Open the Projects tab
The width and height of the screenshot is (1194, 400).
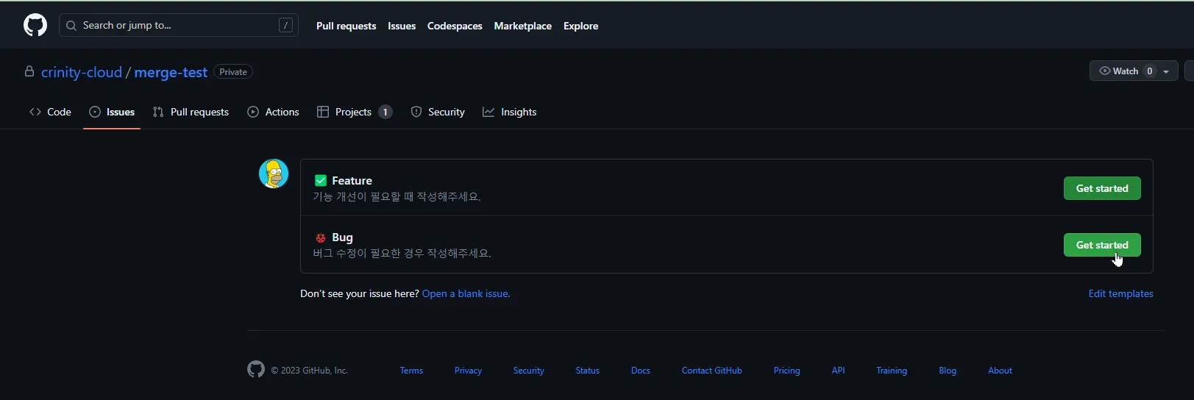[354, 112]
